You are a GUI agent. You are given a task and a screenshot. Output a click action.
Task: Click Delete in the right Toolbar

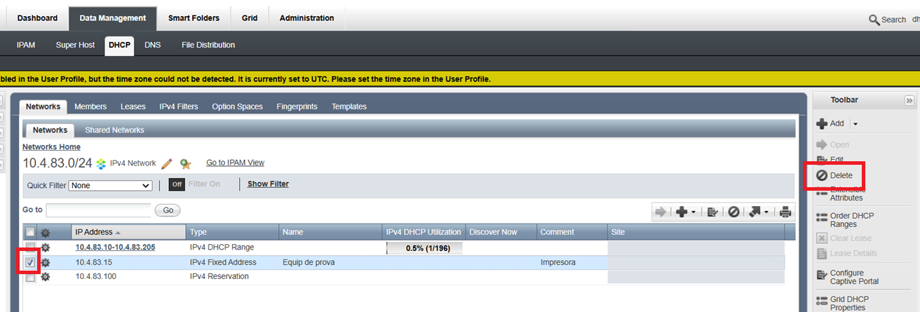pyautogui.click(x=841, y=175)
